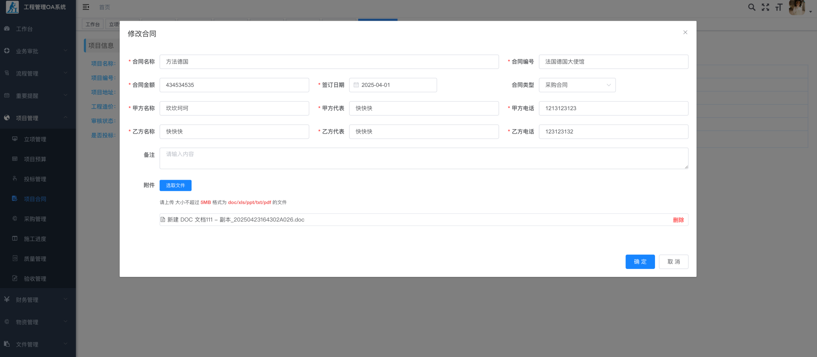817x357 pixels.
Task: Open 采购管理 in the sidebar
Action: click(x=35, y=219)
